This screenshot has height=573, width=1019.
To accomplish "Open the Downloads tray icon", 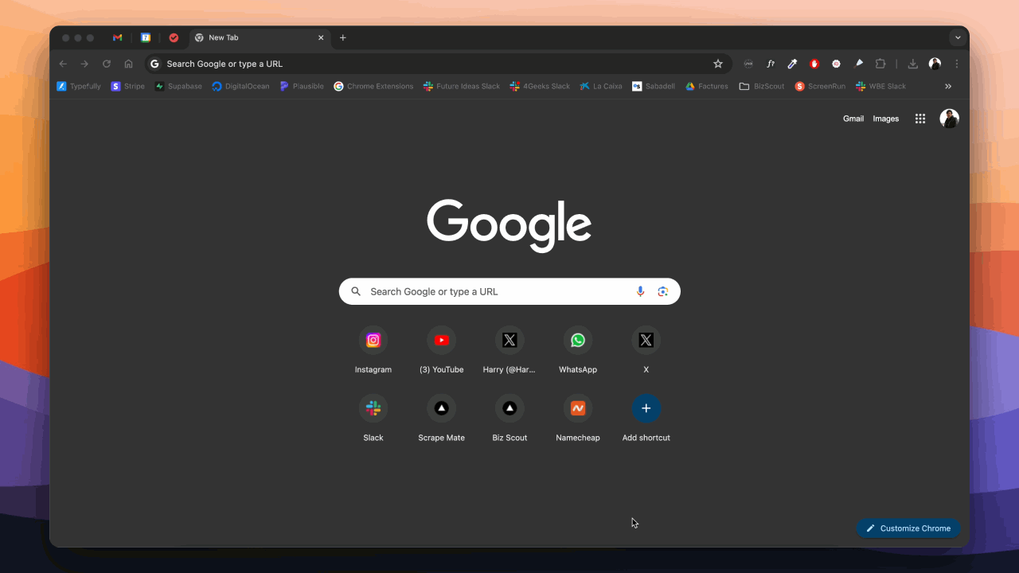I will [x=913, y=64].
